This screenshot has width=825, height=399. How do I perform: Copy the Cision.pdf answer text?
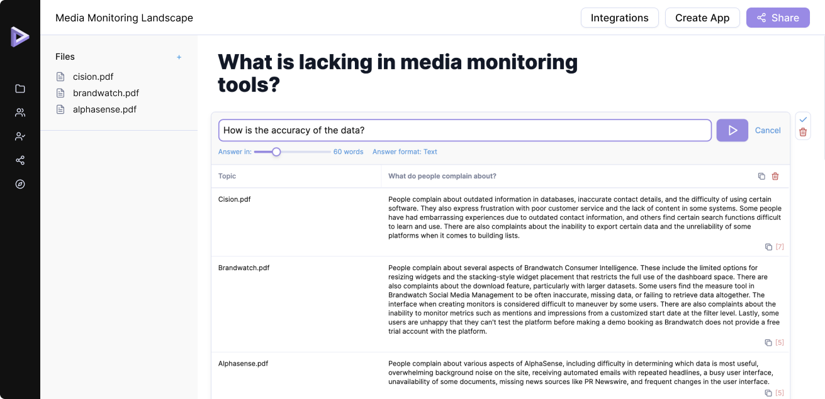pyautogui.click(x=768, y=247)
